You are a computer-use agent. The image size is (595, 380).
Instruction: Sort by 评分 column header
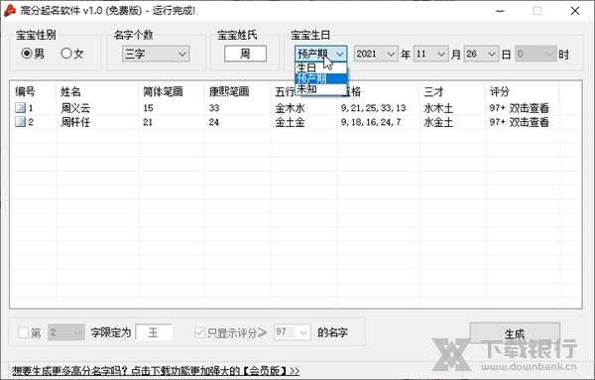[522, 91]
